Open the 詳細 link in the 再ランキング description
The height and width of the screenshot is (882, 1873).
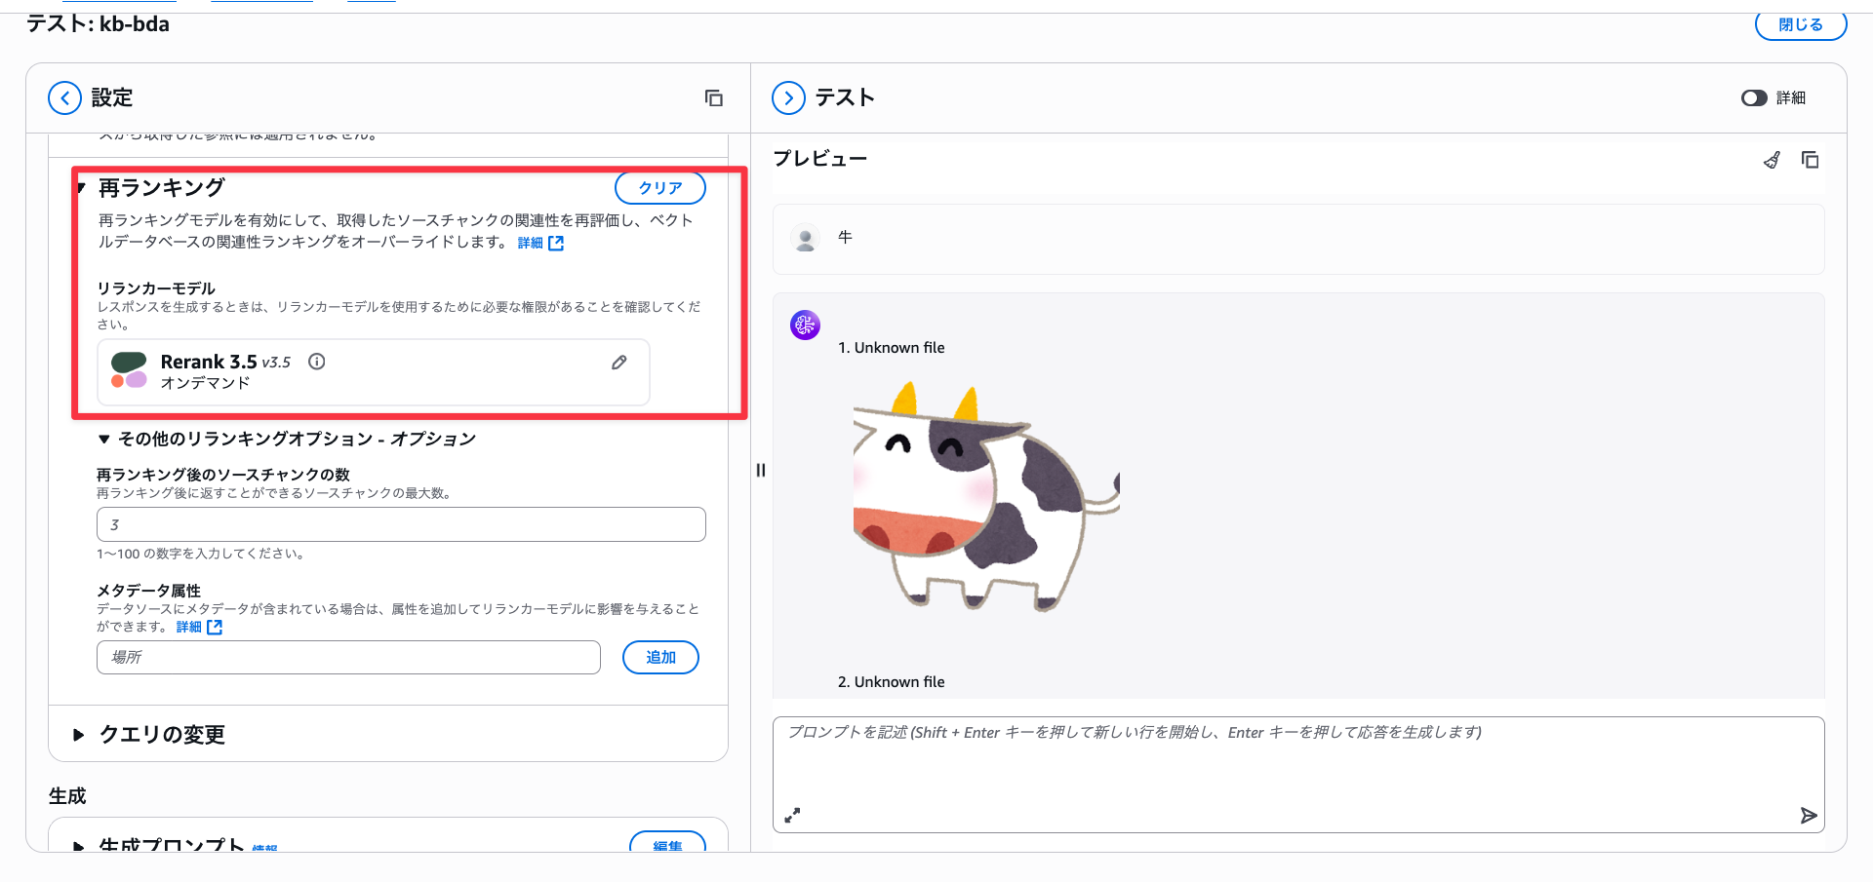tap(540, 243)
